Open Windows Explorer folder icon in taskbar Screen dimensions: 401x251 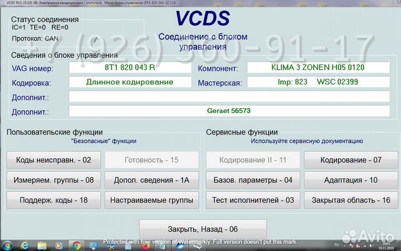coord(42,246)
